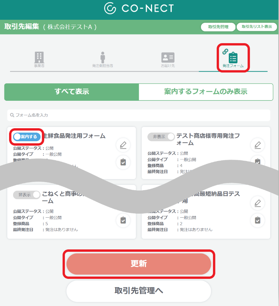Screen dimensions: 279x306
Task: Edit テスト商店様専用発注フォーム using its pencil icon
Action: (258, 145)
